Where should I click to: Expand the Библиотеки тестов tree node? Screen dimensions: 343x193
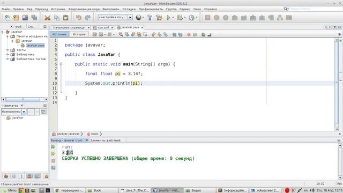(8, 59)
